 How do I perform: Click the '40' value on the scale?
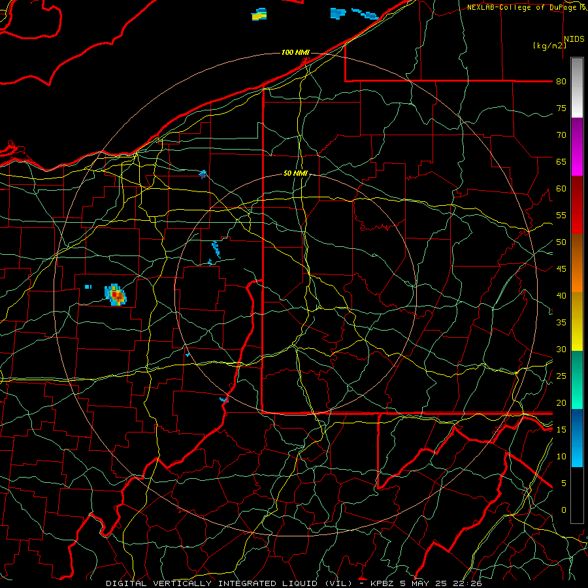pyautogui.click(x=561, y=295)
